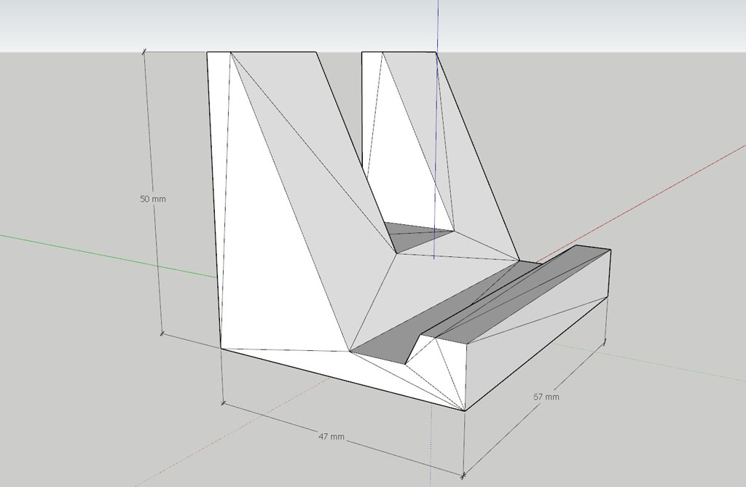The height and width of the screenshot is (487, 746).
Task: Click the 50 mm height dimension label
Action: 152,199
